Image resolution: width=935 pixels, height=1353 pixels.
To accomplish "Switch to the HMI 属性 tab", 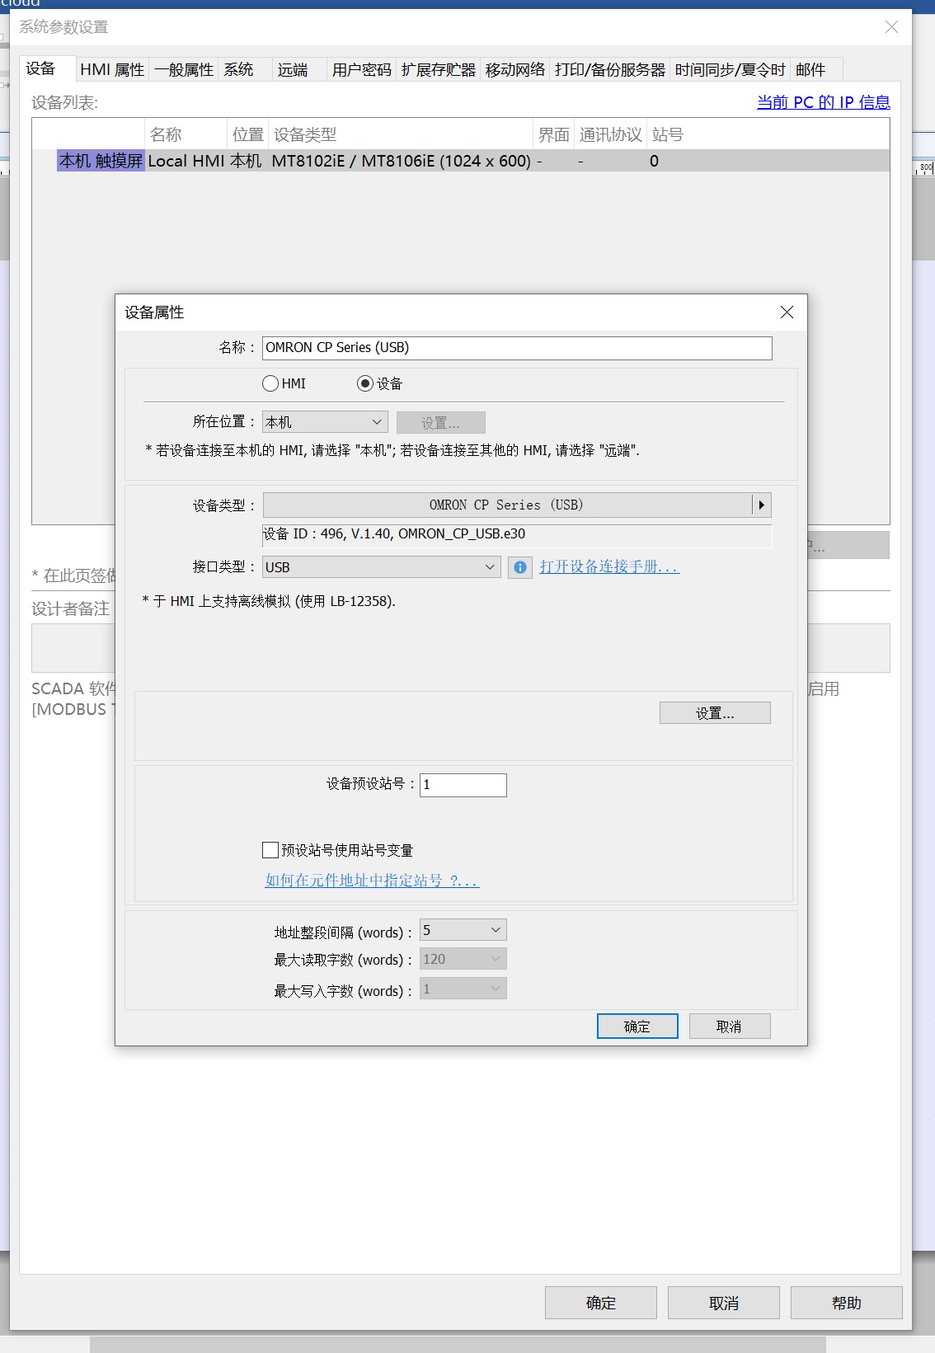I will click(x=112, y=70).
